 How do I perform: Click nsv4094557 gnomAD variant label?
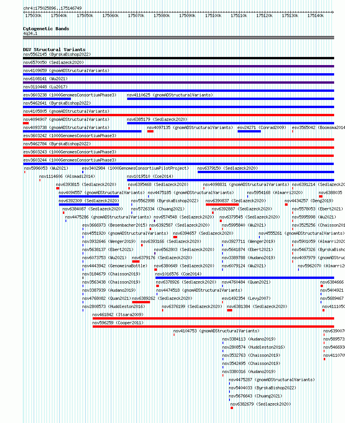tap(102, 193)
